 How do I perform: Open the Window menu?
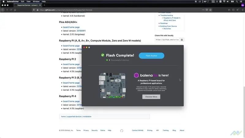coord(36,2)
